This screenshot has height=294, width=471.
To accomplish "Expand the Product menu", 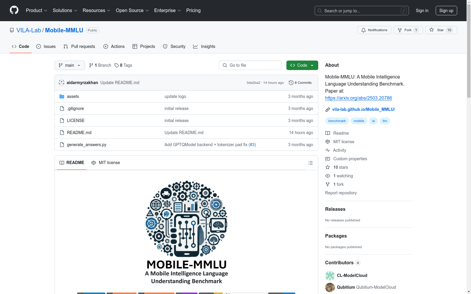I will pos(37,11).
